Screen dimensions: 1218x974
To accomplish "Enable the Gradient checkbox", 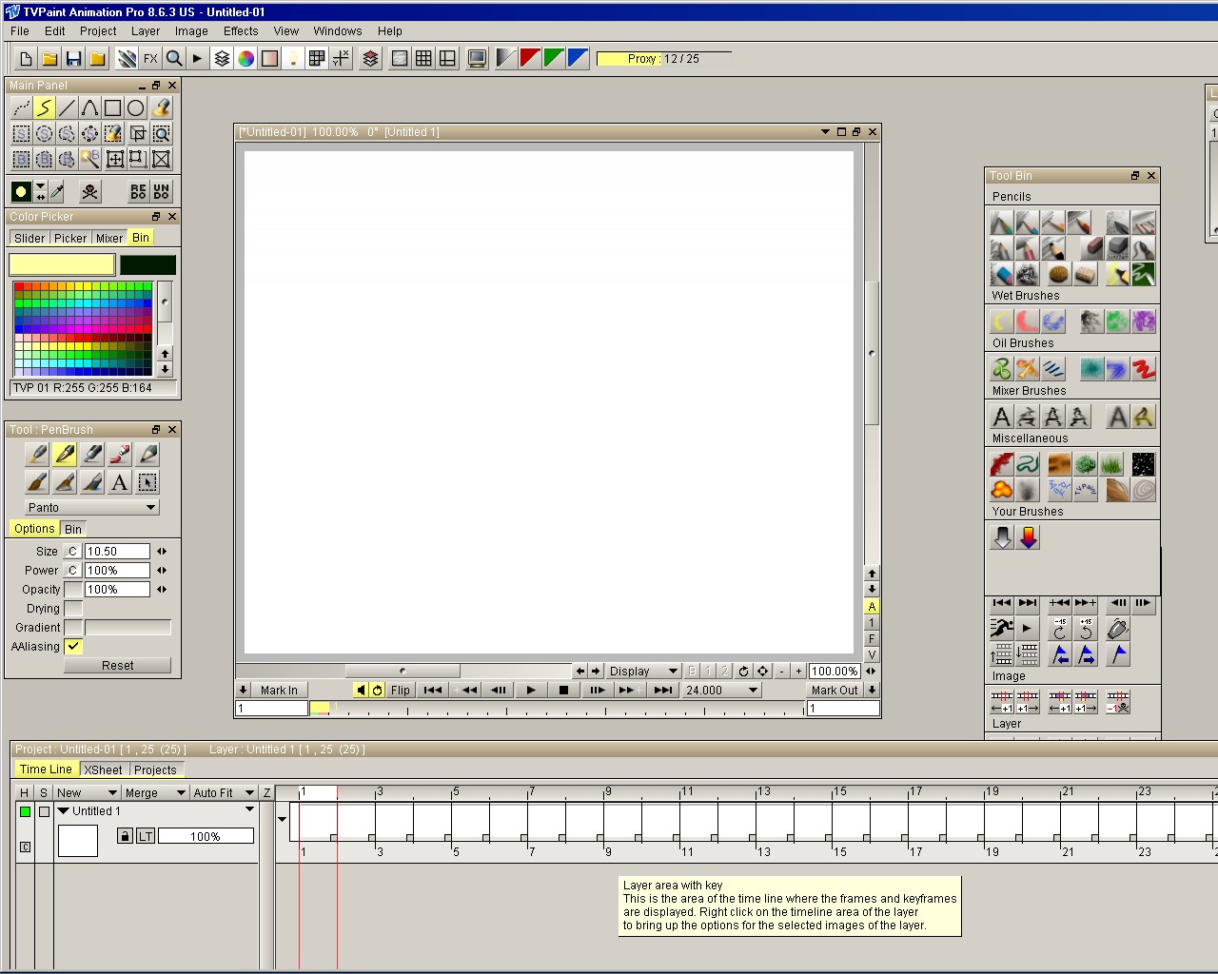I will click(73, 628).
